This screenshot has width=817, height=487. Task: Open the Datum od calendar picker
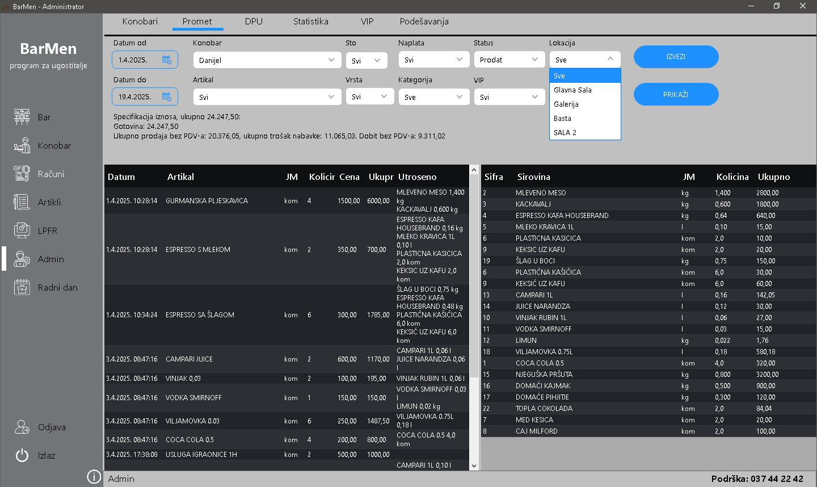(167, 60)
